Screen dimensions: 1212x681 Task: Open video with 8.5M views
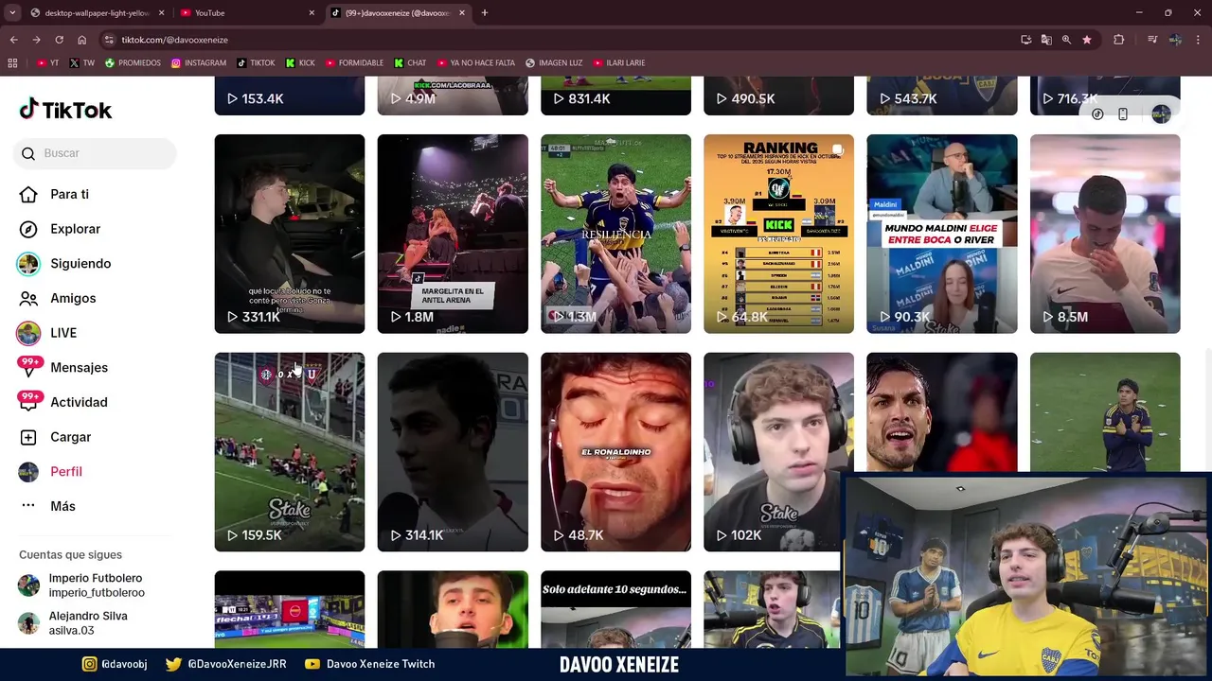point(1105,234)
